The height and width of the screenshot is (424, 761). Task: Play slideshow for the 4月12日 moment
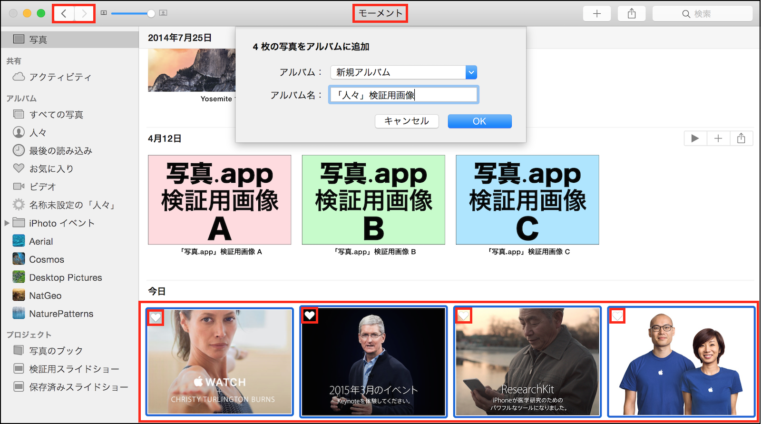pos(695,138)
